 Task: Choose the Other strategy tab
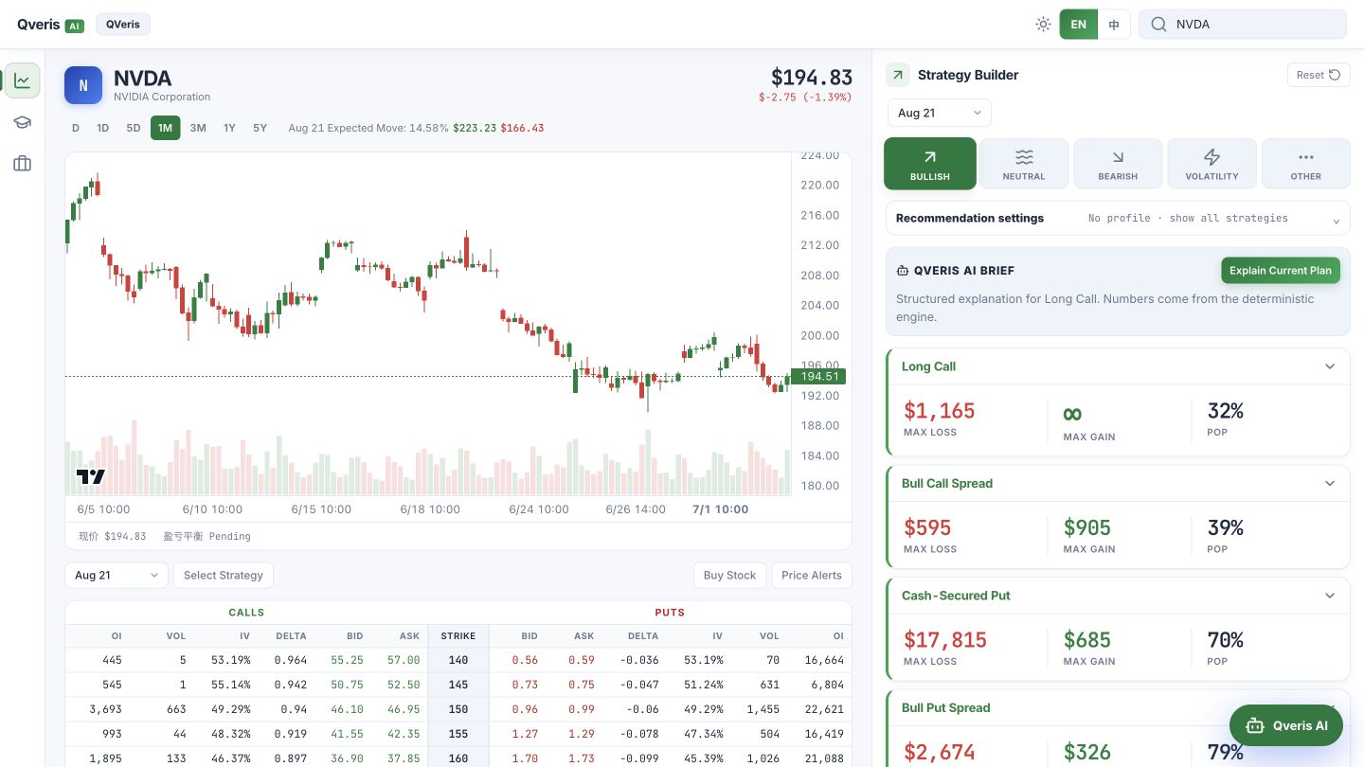1306,163
